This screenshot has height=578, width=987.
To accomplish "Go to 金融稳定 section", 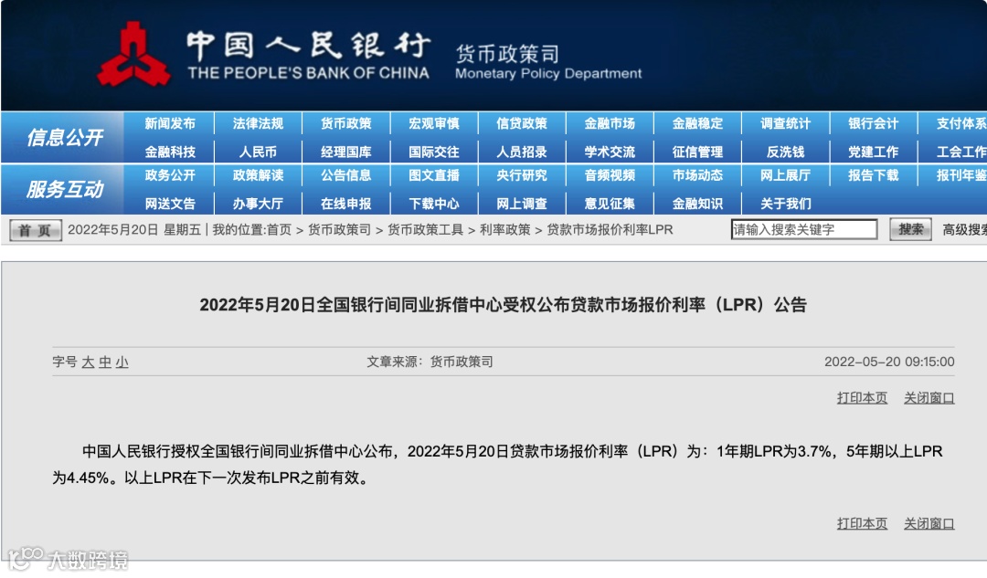I will [697, 124].
